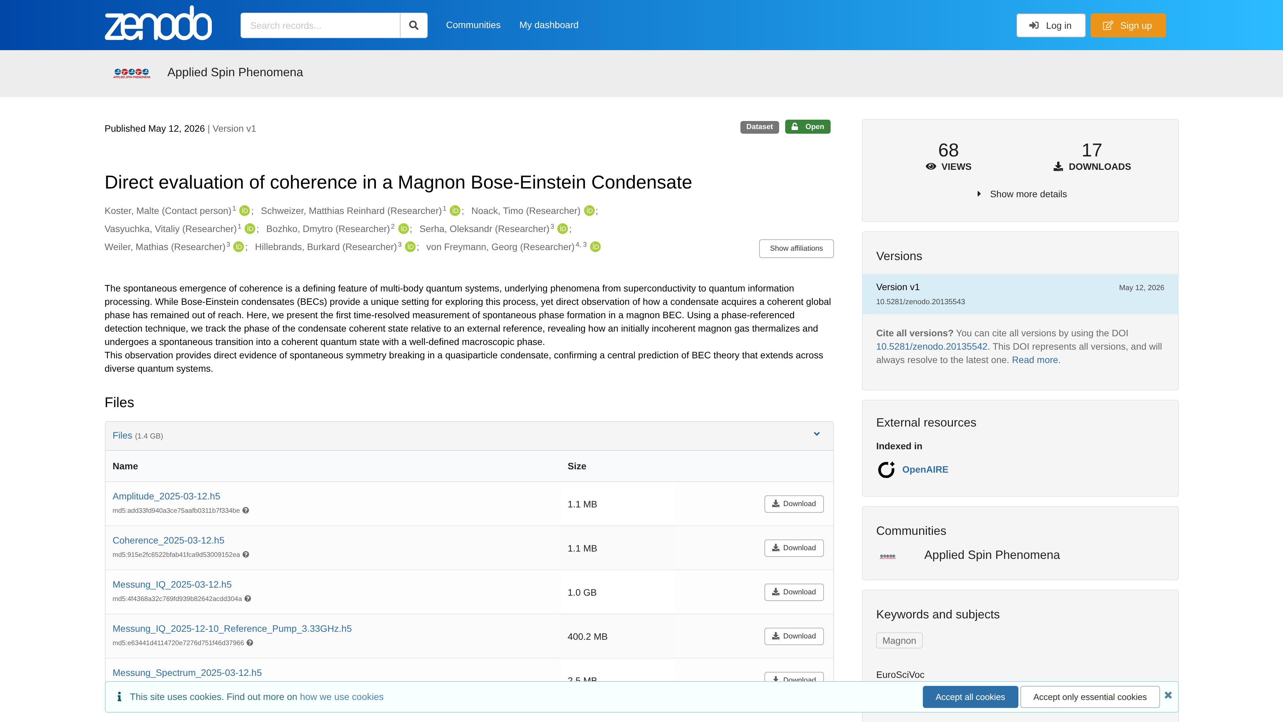Screen dimensions: 1283x722
Task: Open ORCID icon for Hillebrands, Burkard
Action: point(410,247)
